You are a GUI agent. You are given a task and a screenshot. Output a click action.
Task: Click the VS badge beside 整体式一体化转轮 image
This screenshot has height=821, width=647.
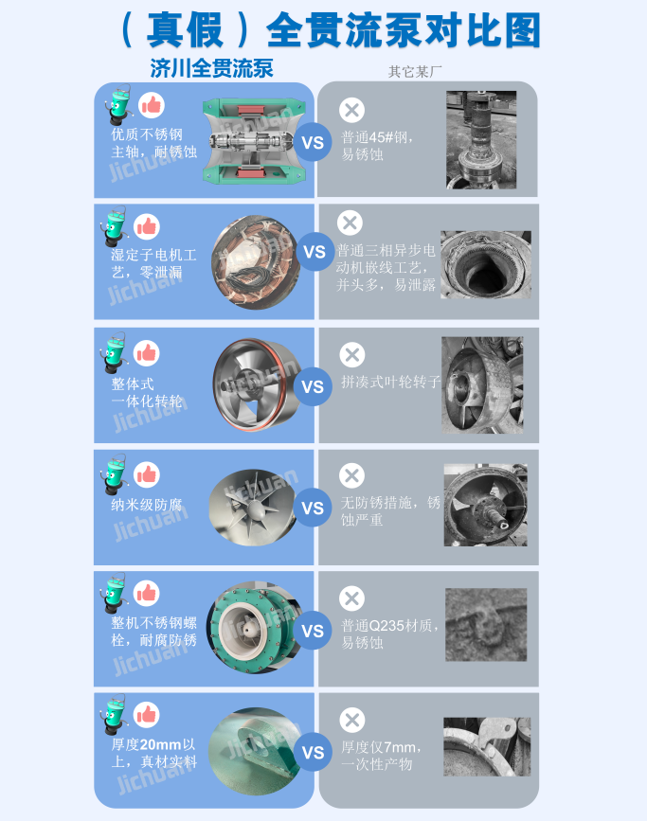(313, 387)
